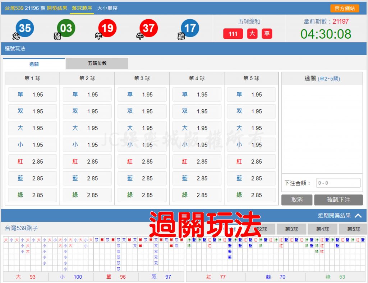Select 藍 2.85 for 第3球
Viewport: 368px width, 283px height.
click(x=142, y=178)
